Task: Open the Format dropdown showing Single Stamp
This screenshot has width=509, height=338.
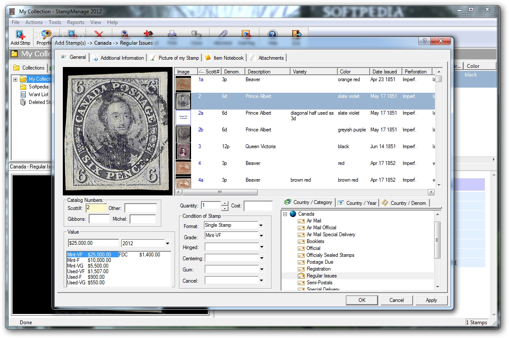Action: [261, 225]
